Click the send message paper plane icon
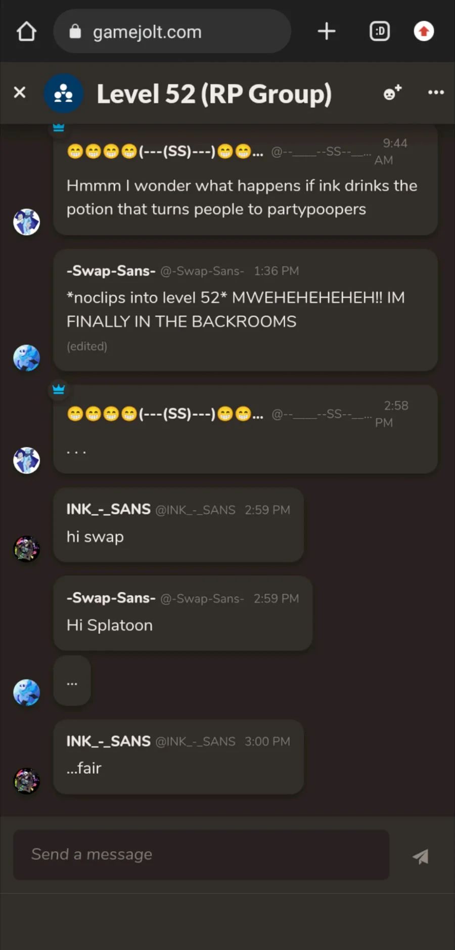Image resolution: width=455 pixels, height=950 pixels. [x=421, y=856]
